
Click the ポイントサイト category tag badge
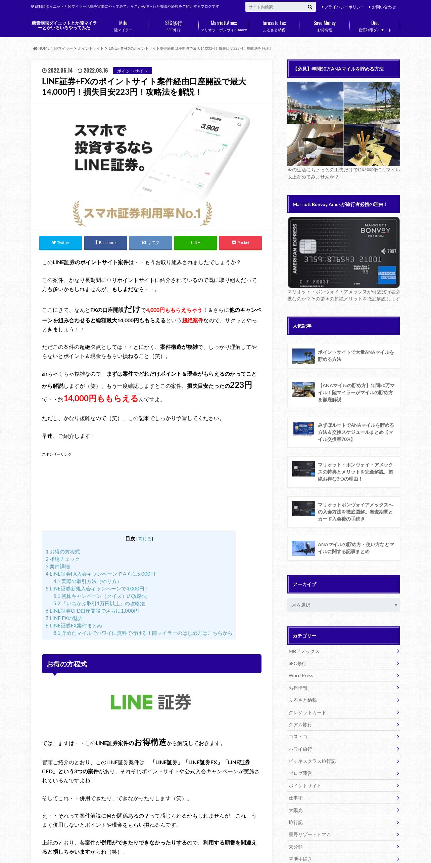point(132,71)
